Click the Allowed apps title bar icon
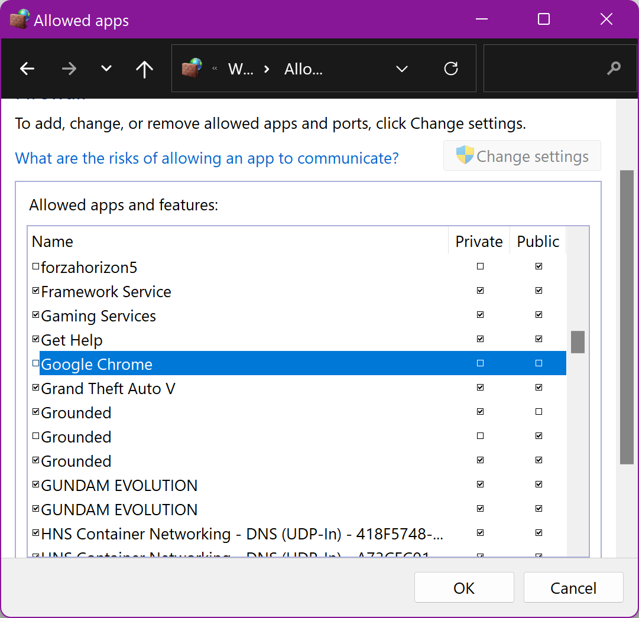639x618 pixels. (x=20, y=19)
